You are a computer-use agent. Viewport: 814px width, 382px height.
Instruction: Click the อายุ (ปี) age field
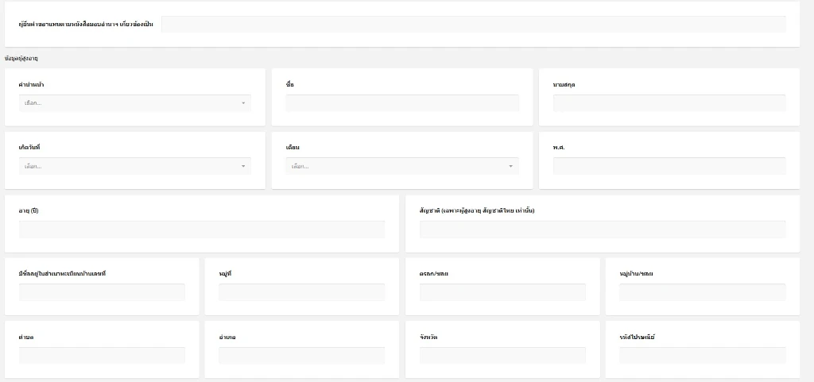click(x=202, y=230)
